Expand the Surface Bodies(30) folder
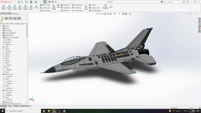 pyautogui.click(x=1, y=33)
